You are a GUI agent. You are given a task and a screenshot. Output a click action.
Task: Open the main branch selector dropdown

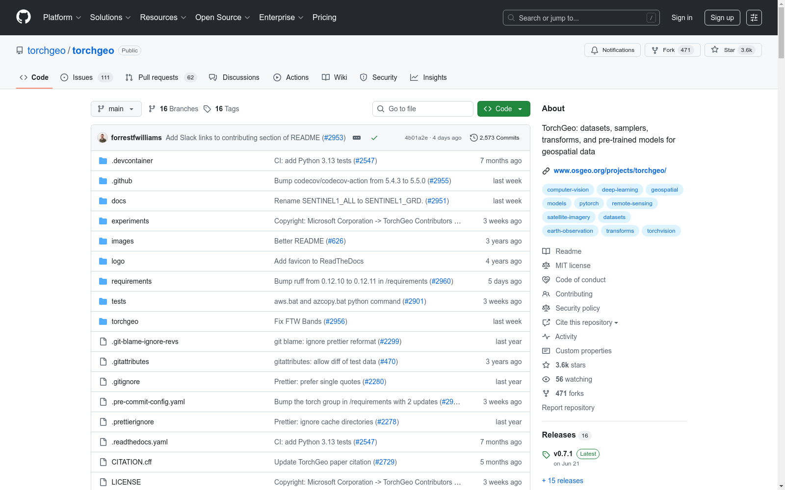click(116, 109)
